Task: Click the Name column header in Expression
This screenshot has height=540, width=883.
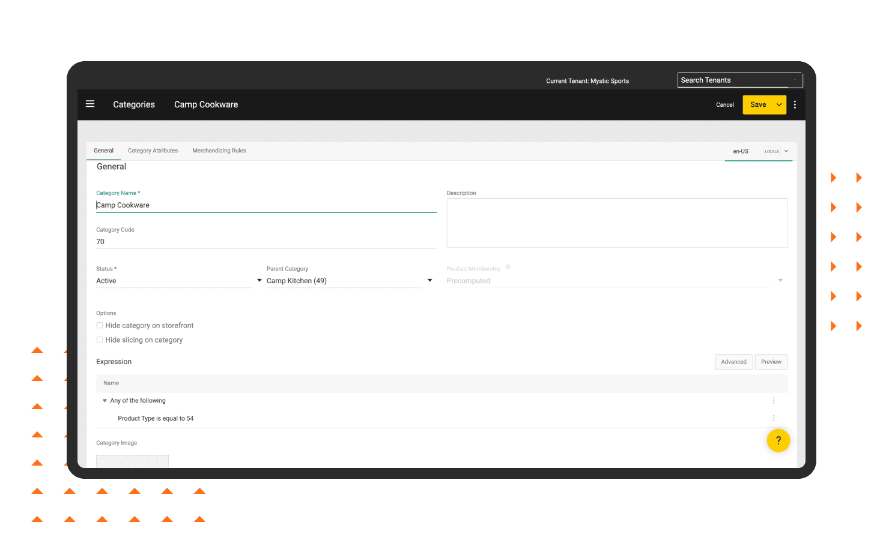Action: pos(111,383)
